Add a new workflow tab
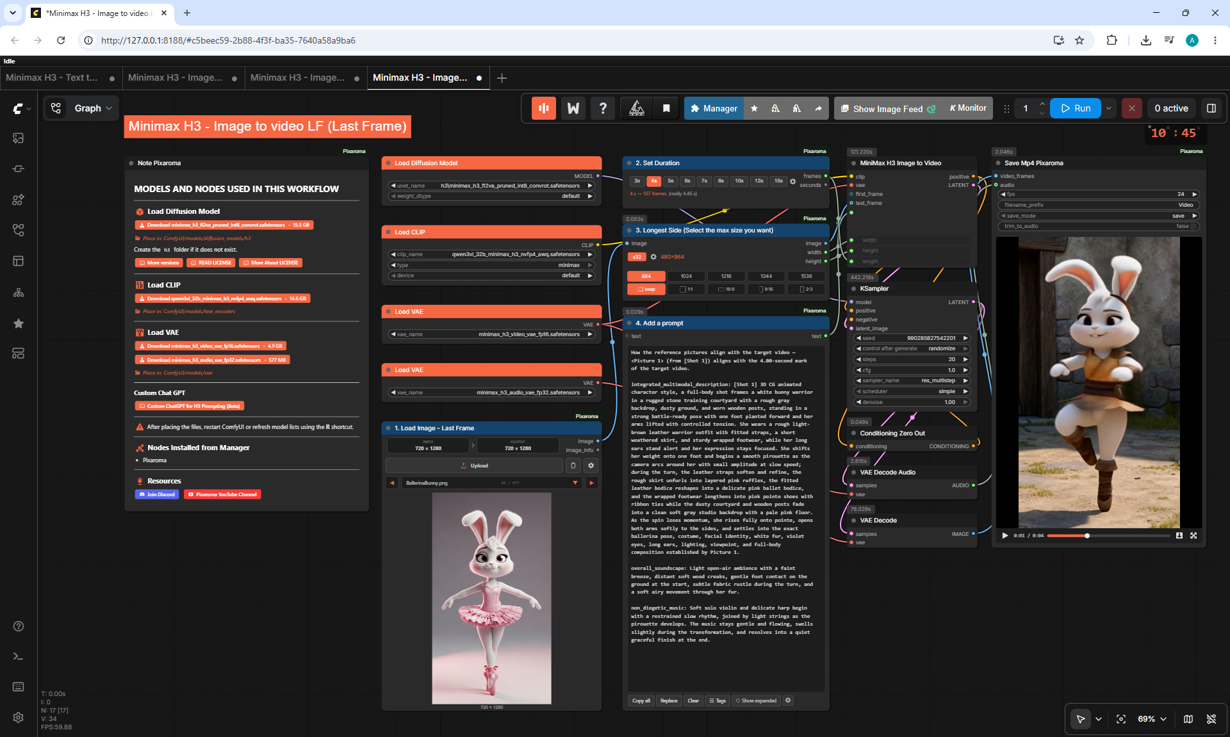 tap(502, 77)
